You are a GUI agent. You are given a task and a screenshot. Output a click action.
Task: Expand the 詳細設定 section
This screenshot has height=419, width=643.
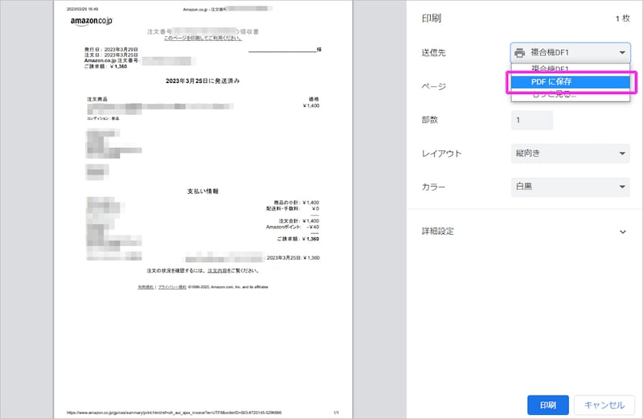(x=524, y=232)
